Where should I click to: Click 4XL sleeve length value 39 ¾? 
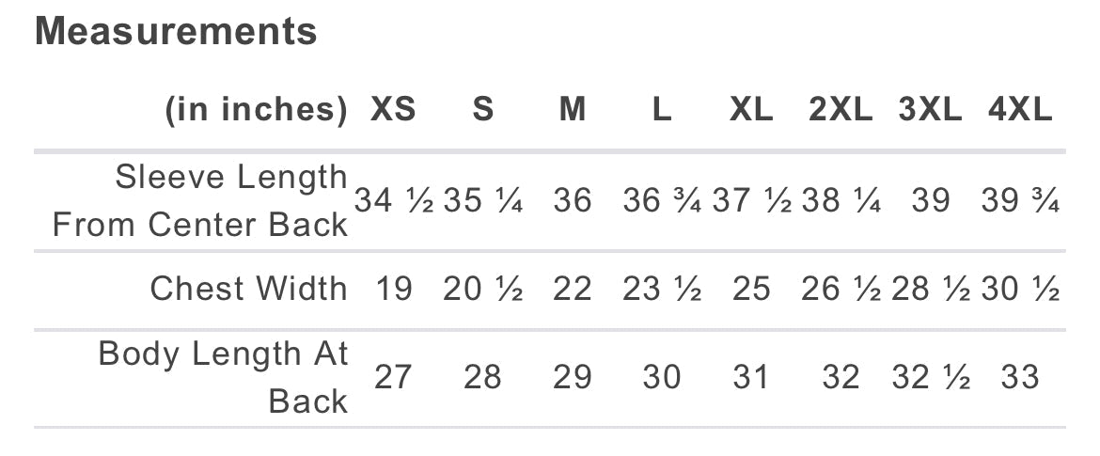(1020, 201)
